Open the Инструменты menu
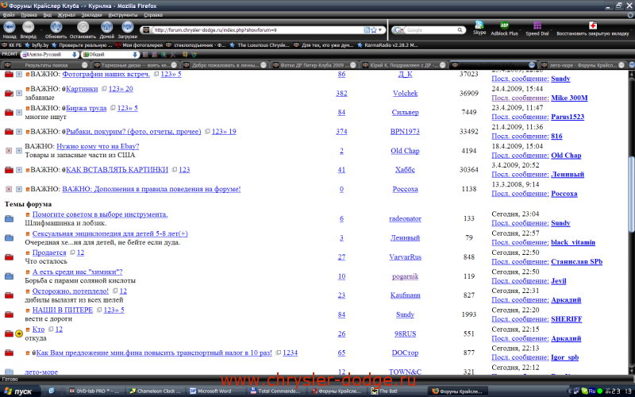 (123, 15)
